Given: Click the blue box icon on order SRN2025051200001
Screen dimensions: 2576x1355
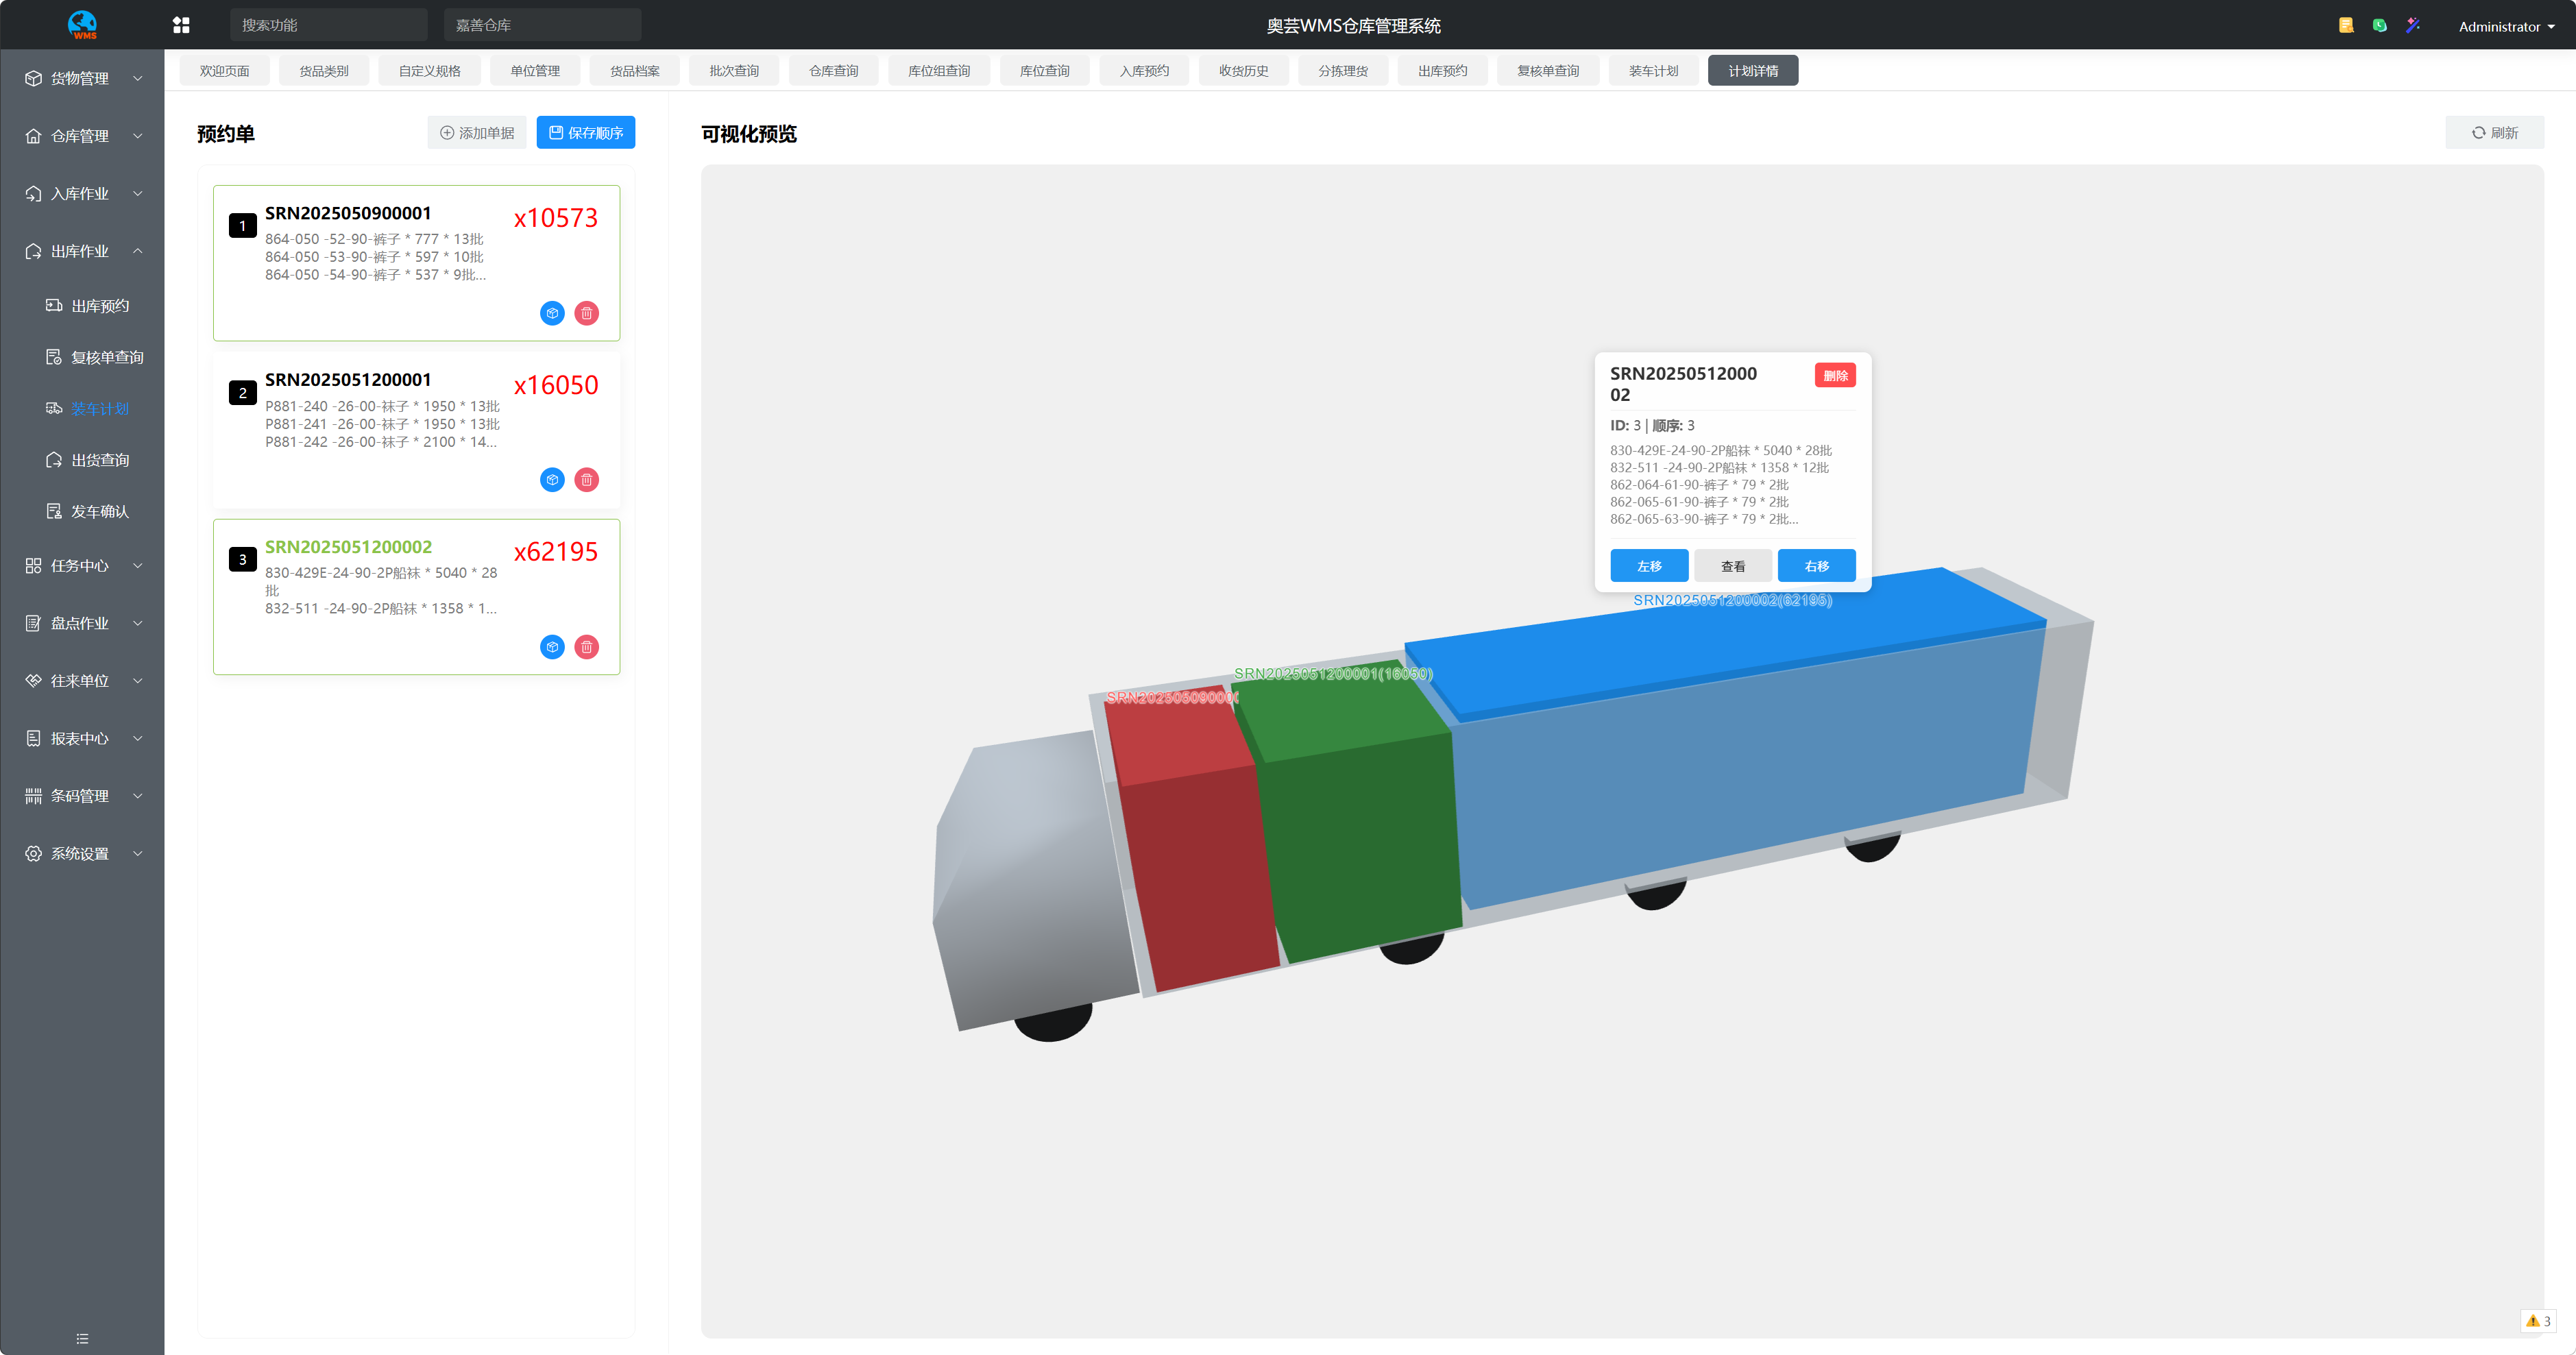Looking at the screenshot, I should click(x=552, y=480).
